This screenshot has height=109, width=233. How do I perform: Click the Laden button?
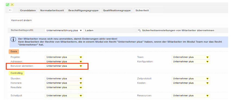(x=89, y=31)
